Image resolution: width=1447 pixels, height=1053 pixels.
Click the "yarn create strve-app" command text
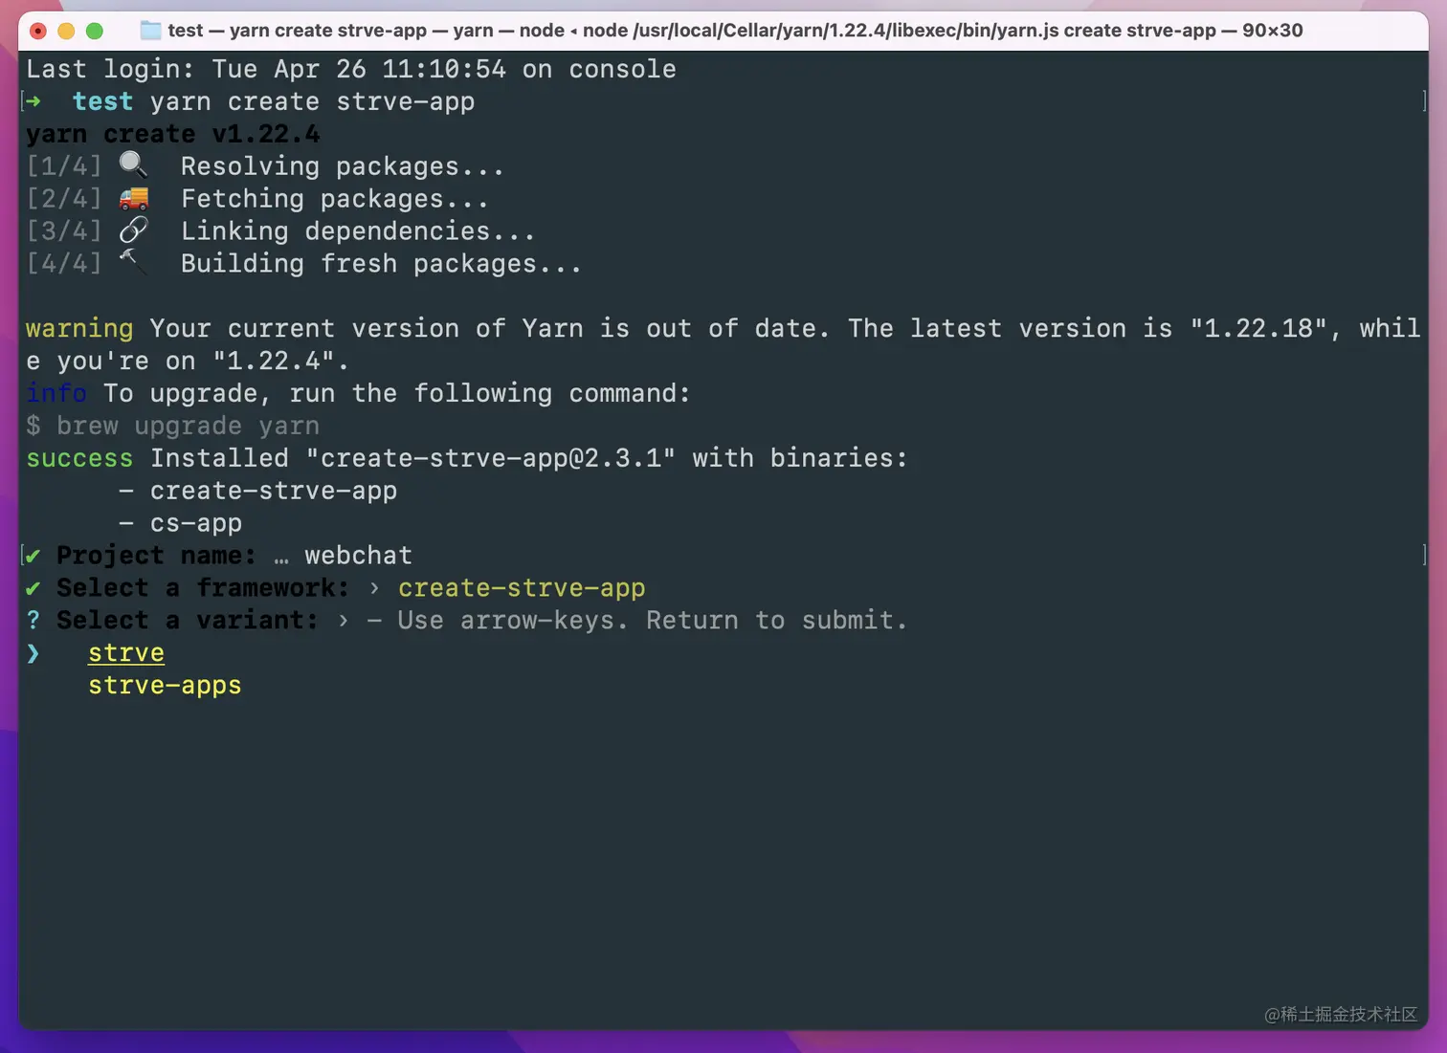click(312, 101)
